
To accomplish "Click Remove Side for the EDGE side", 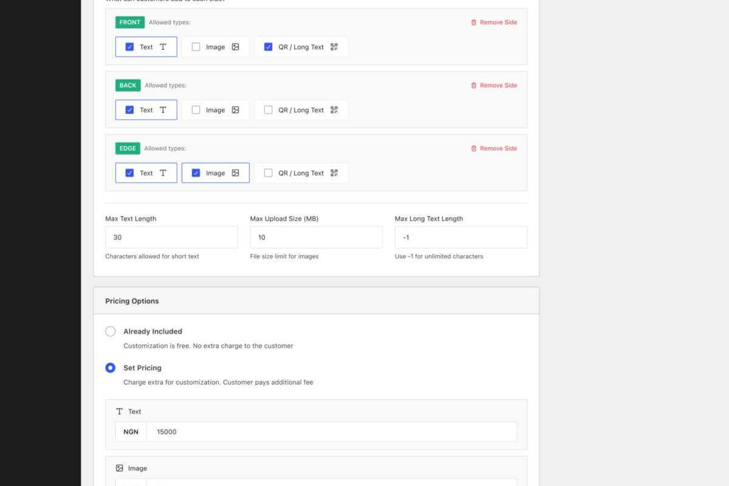I will click(x=498, y=149).
